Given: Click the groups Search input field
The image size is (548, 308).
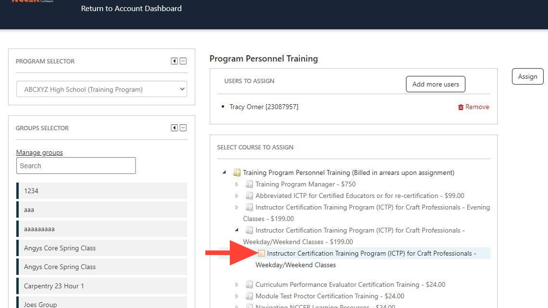Looking at the screenshot, I should pyautogui.click(x=76, y=166).
